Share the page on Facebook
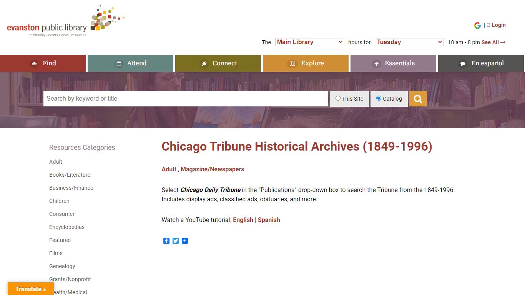The image size is (525, 295). tap(166, 241)
